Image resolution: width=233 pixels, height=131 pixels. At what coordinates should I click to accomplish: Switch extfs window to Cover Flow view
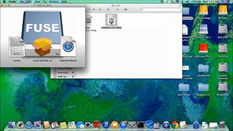click(x=94, y=9)
